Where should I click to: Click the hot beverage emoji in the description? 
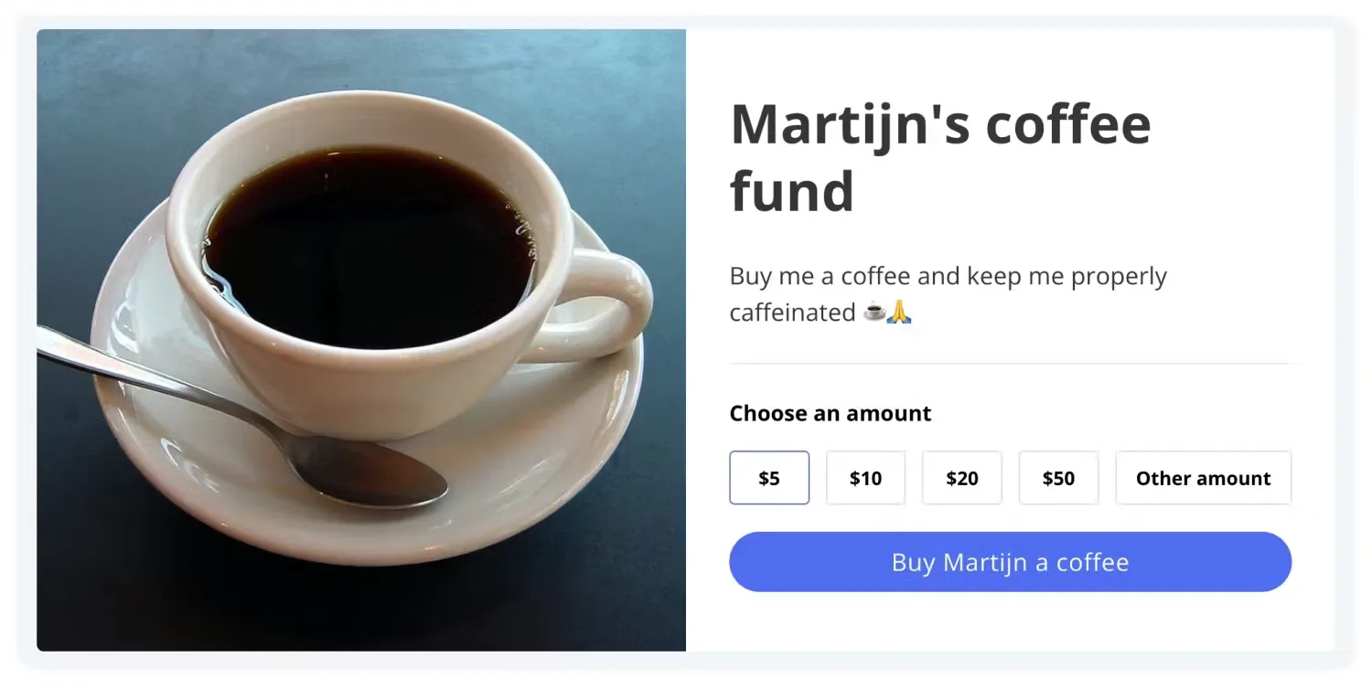coord(874,313)
